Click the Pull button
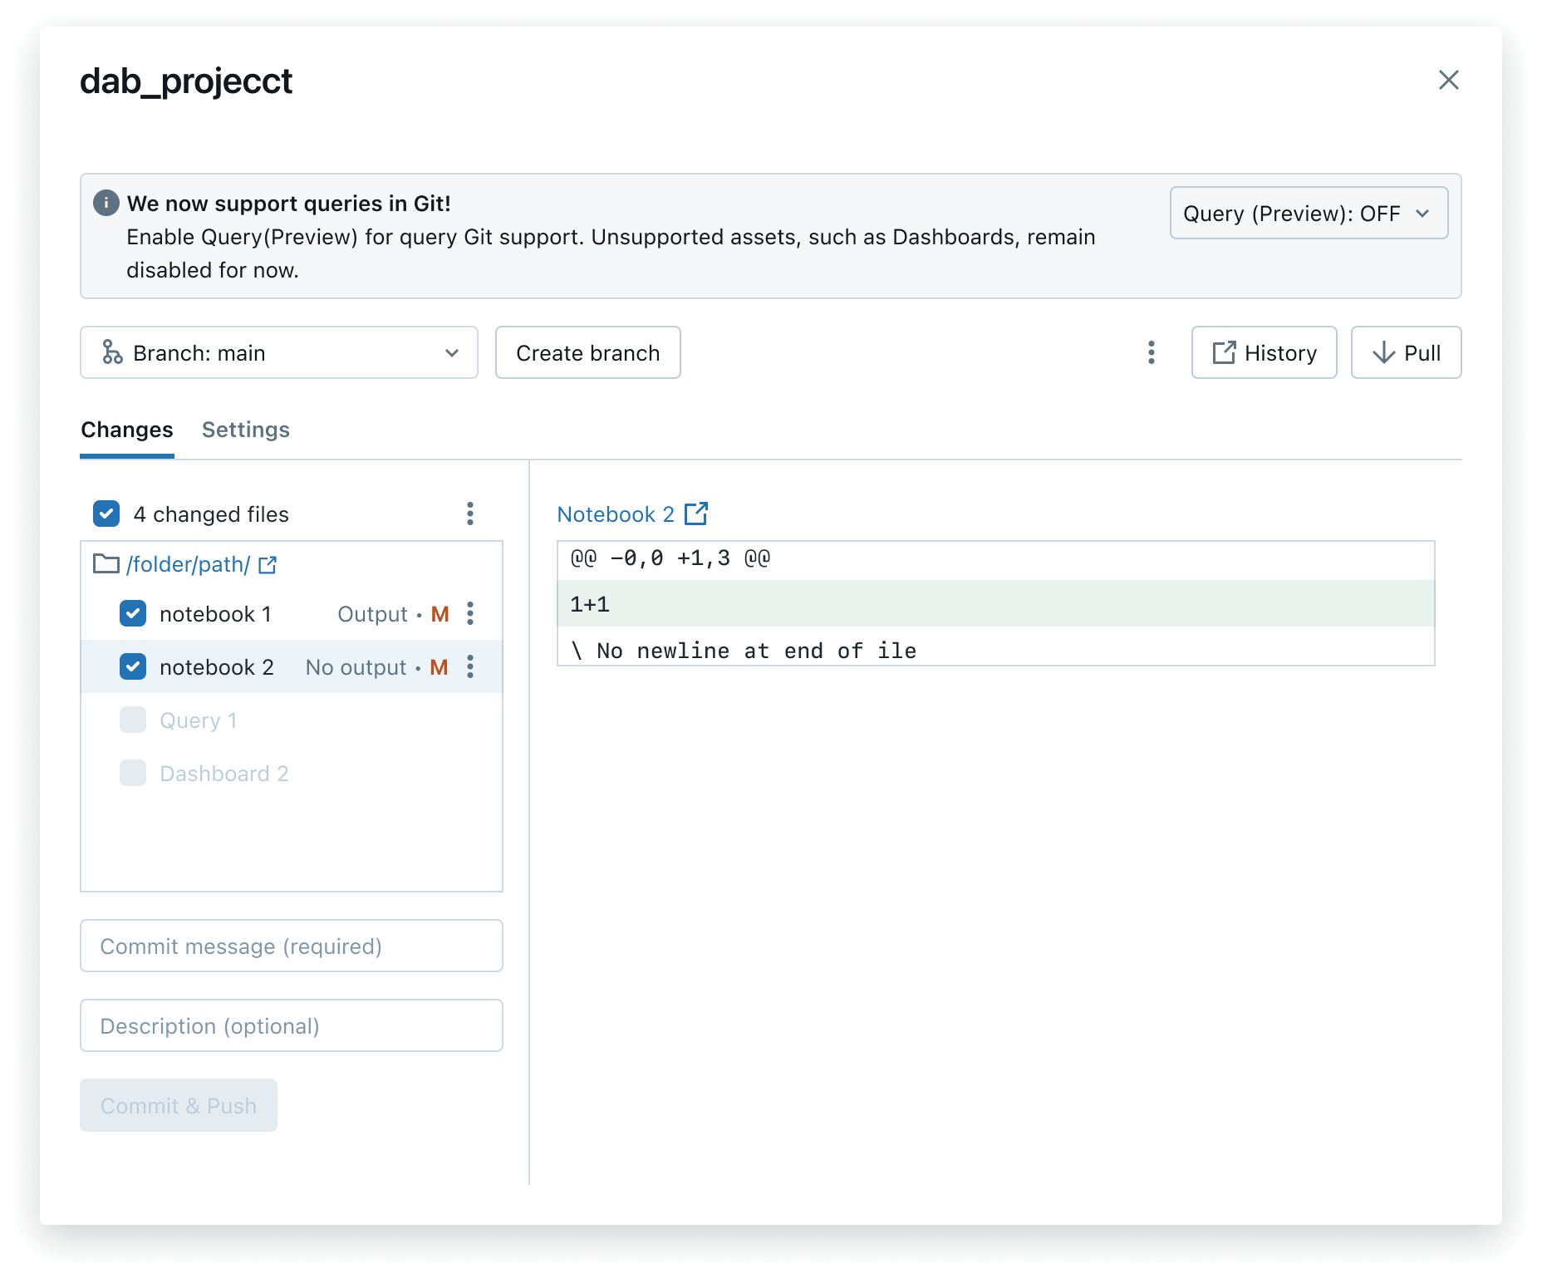Screen dimensions: 1542x1278 tap(1406, 352)
